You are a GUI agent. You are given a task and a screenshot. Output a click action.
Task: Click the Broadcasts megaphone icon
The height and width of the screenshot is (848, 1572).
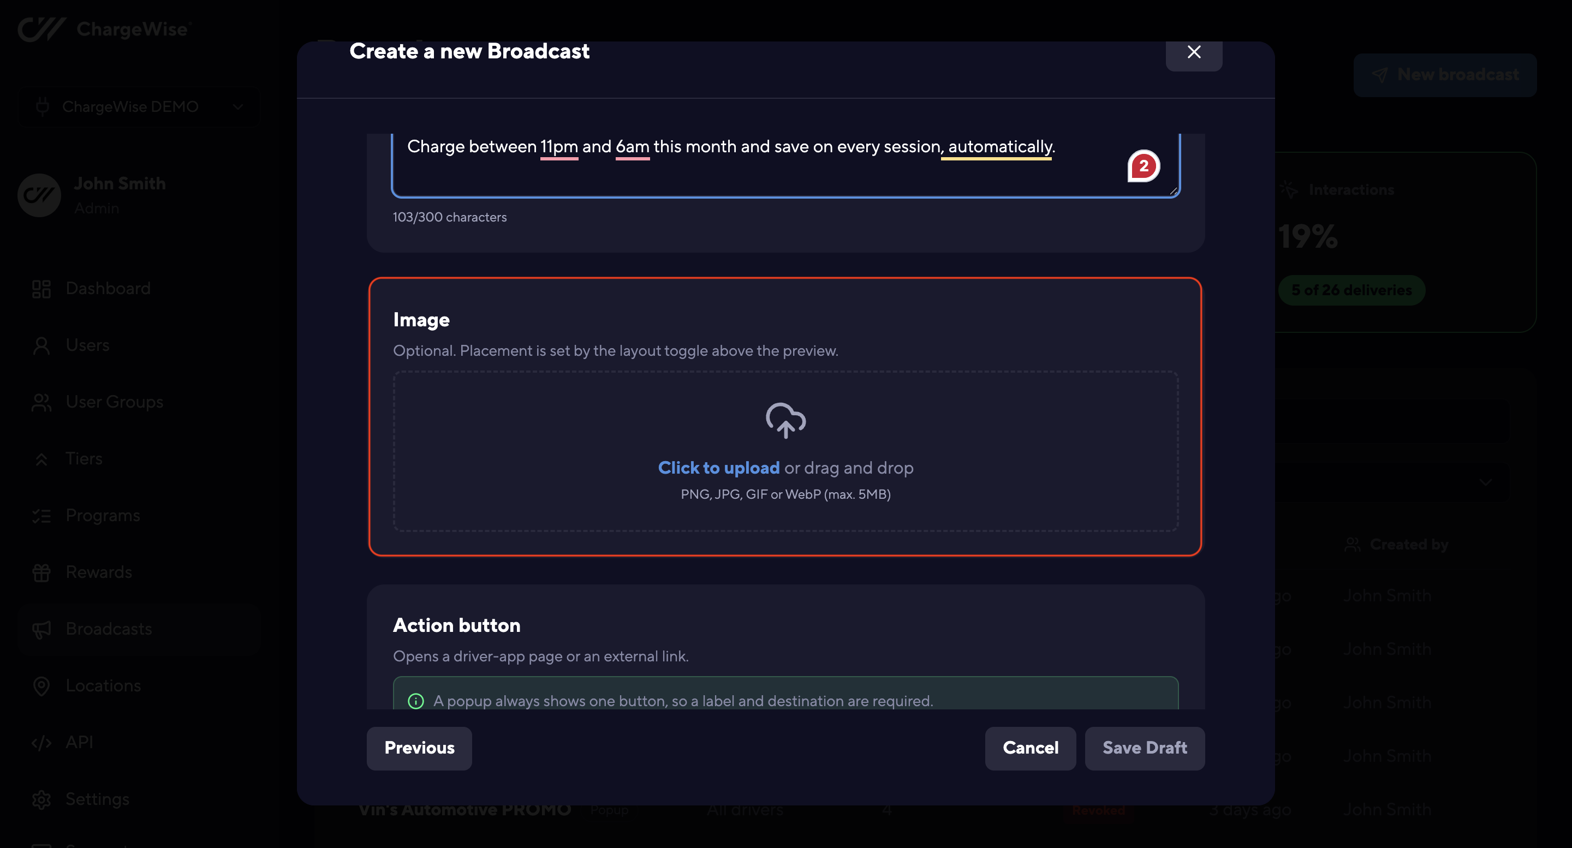[x=41, y=629]
